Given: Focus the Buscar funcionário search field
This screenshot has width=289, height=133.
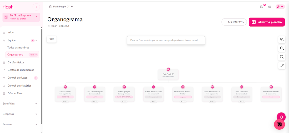Looking at the screenshot, I should pyautogui.click(x=166, y=40).
